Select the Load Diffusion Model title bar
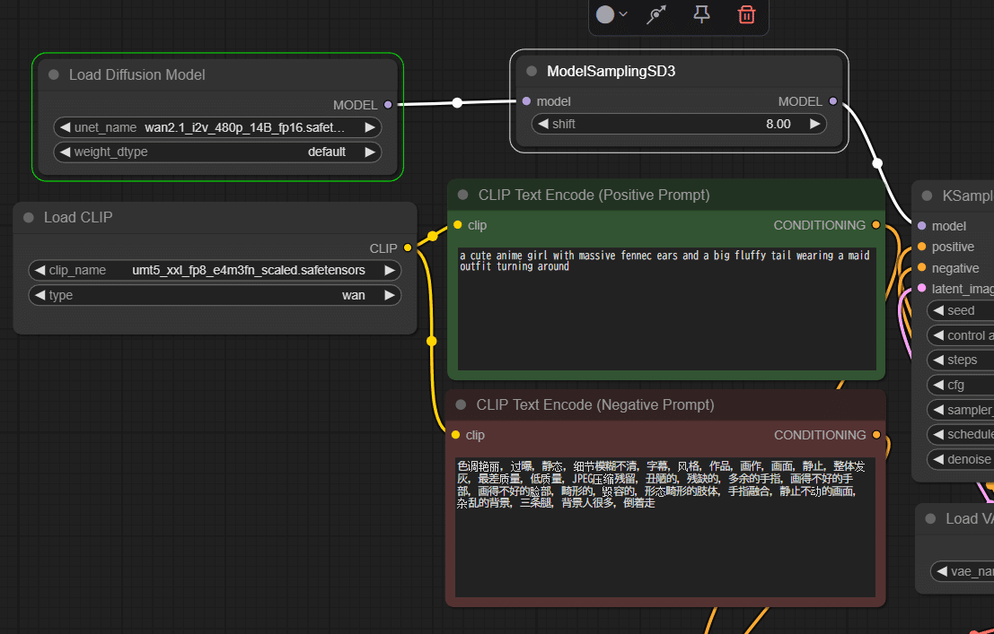 (217, 74)
